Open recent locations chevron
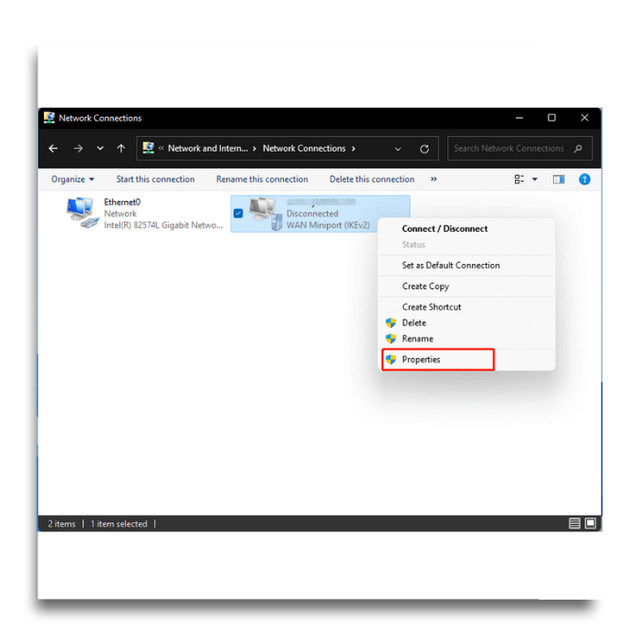The width and height of the screenshot is (639, 639). pyautogui.click(x=100, y=148)
